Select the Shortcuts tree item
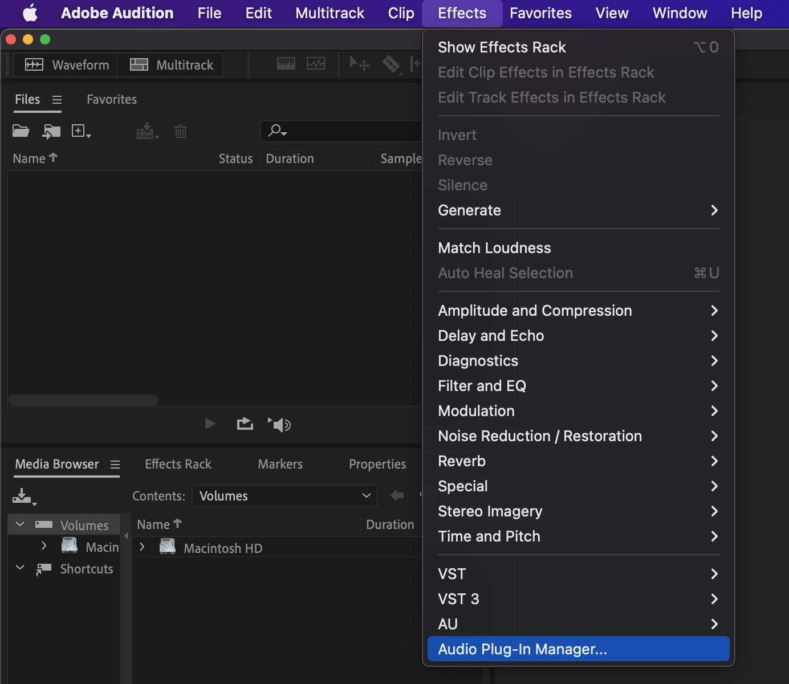The height and width of the screenshot is (684, 789). [x=87, y=569]
